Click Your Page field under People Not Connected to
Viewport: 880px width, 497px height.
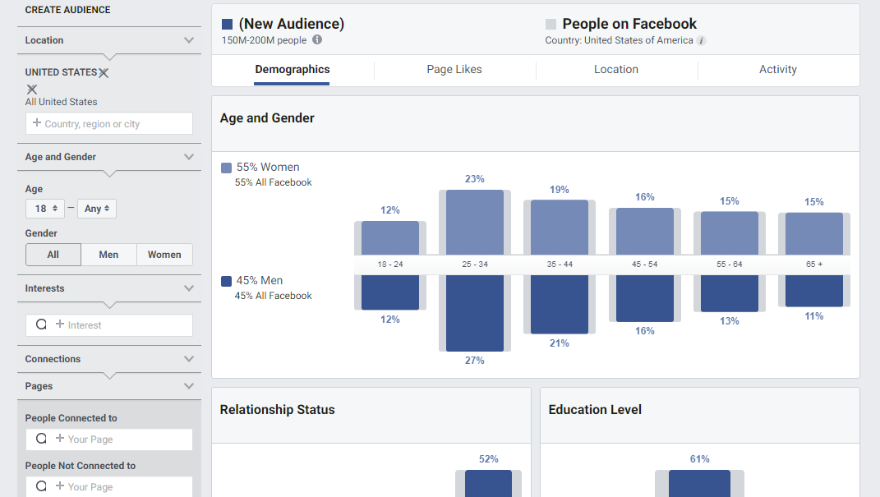point(109,486)
